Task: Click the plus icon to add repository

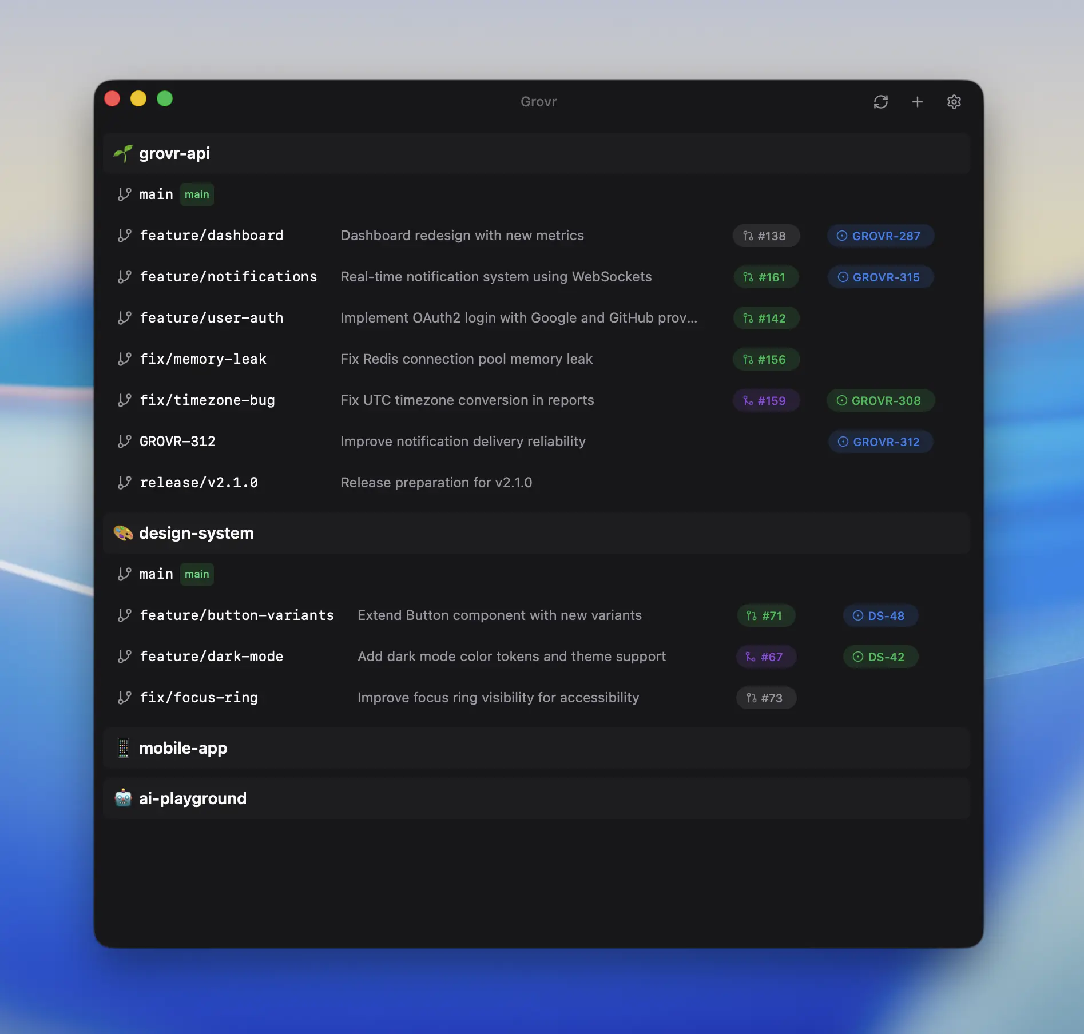Action: click(x=917, y=102)
